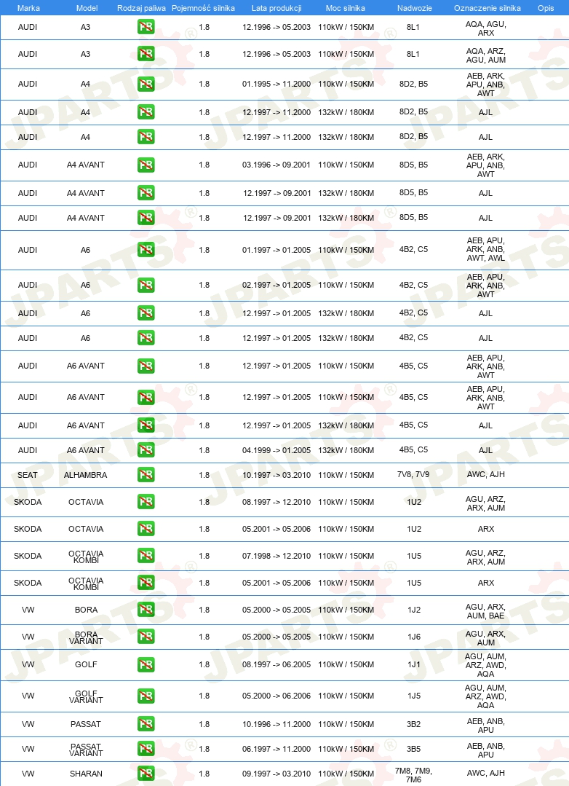Click fuel icon in Audi A4 01.1995 row
The width and height of the screenshot is (569, 786).
(146, 85)
